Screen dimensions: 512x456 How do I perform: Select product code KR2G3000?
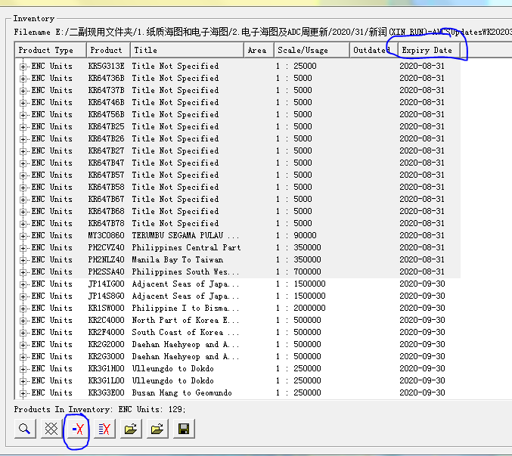coord(106,356)
